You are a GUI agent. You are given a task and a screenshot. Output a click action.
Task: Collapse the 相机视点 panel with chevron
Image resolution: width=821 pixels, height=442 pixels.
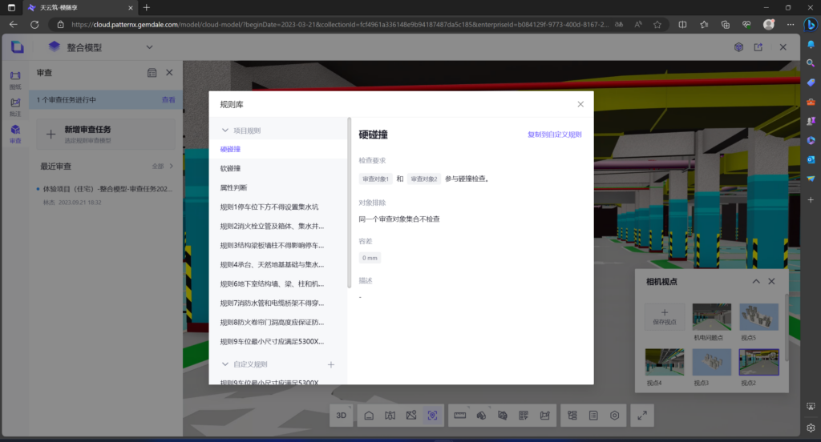755,282
